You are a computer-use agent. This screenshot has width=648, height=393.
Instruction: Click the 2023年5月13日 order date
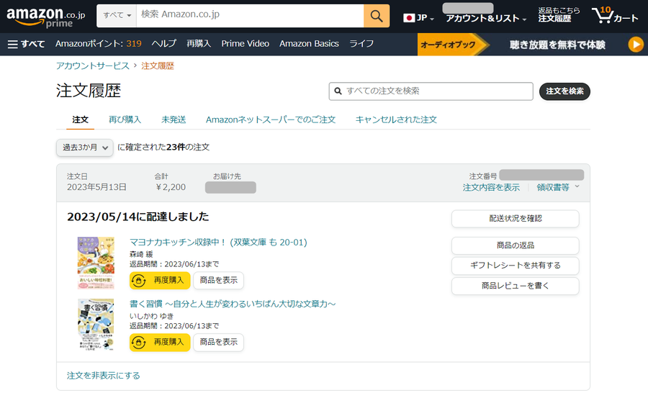click(96, 187)
